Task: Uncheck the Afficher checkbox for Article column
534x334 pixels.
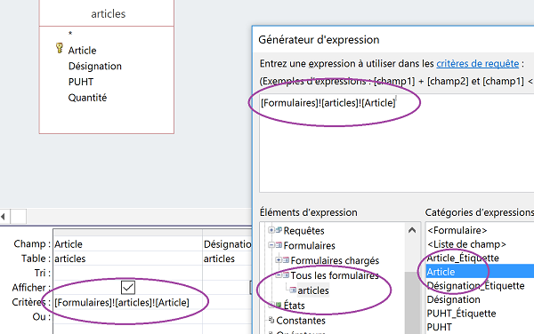Action: click(x=128, y=288)
